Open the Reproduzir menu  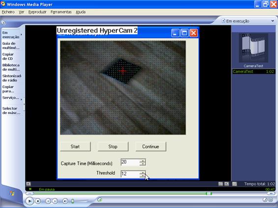tap(37, 12)
